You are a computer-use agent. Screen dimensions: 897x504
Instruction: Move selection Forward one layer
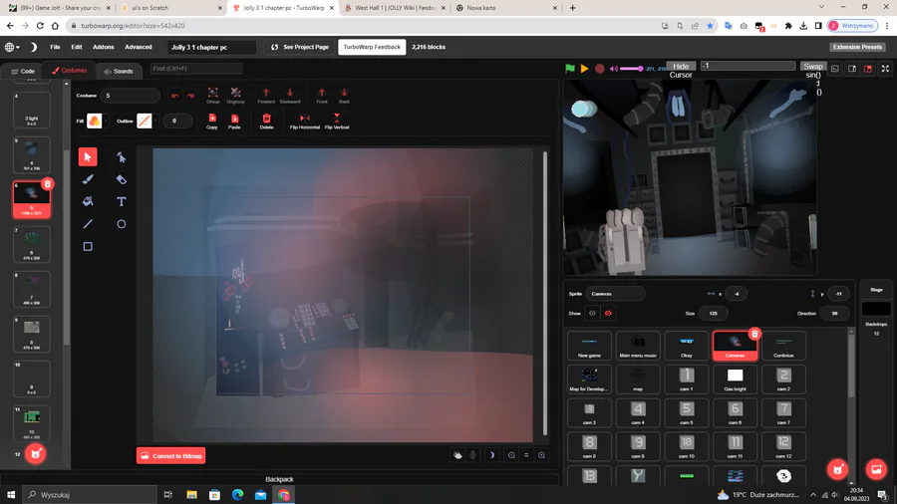pyautogui.click(x=266, y=95)
